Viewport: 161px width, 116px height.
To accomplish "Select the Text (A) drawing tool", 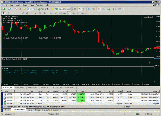I will coord(36,13).
